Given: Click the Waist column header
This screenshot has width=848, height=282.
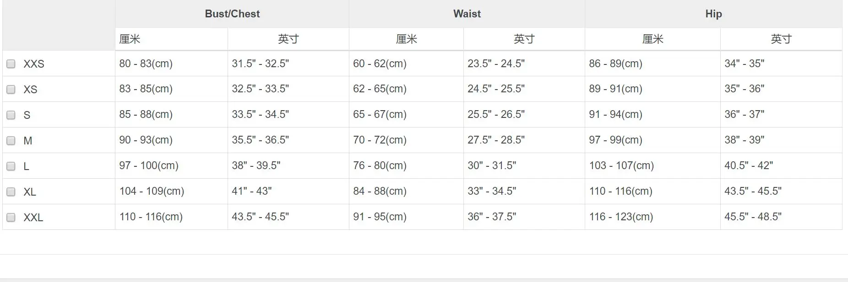Looking at the screenshot, I should tap(467, 14).
